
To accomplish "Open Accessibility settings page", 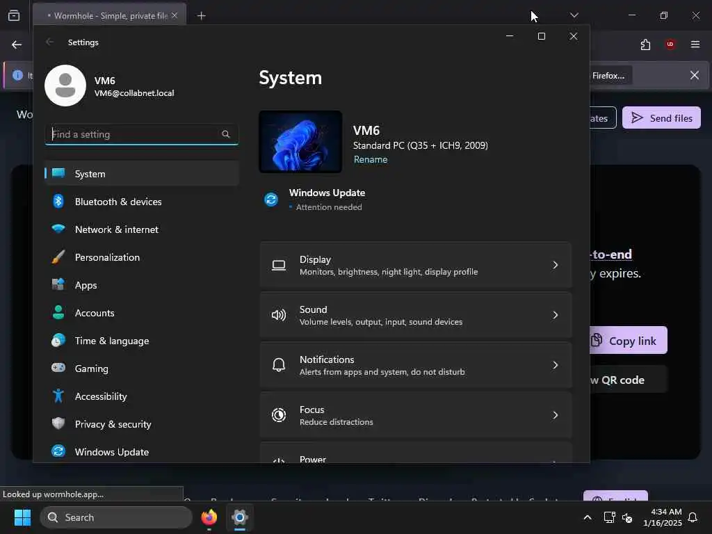I will pos(142,396).
